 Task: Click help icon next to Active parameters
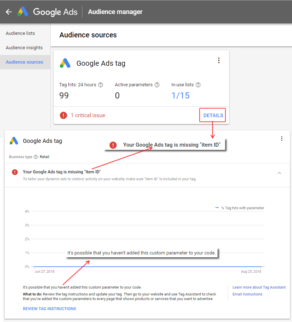point(157,85)
